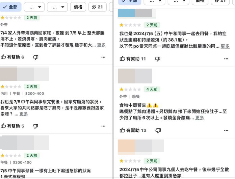Viewport: 235px width, 179px height.
Task: Toggle the 全部 filter chip
Action: point(11,7)
